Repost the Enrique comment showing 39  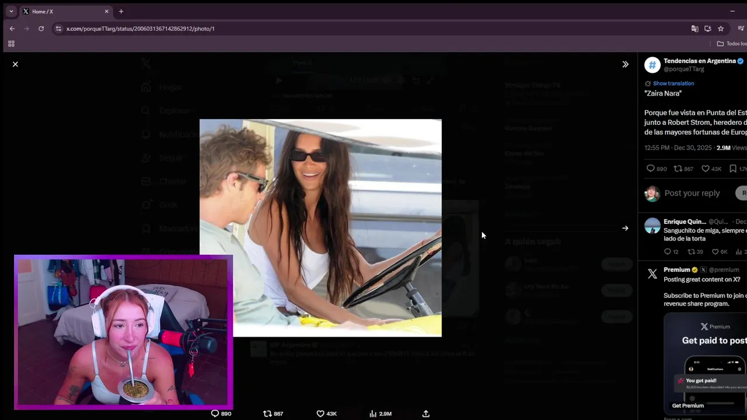(692, 251)
